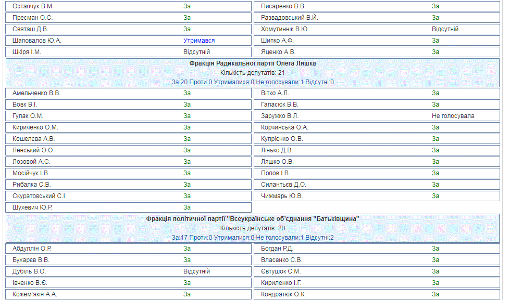Select the Radical Party vote summary За:20 line
This screenshot has width=522, height=300.
coord(253,82)
